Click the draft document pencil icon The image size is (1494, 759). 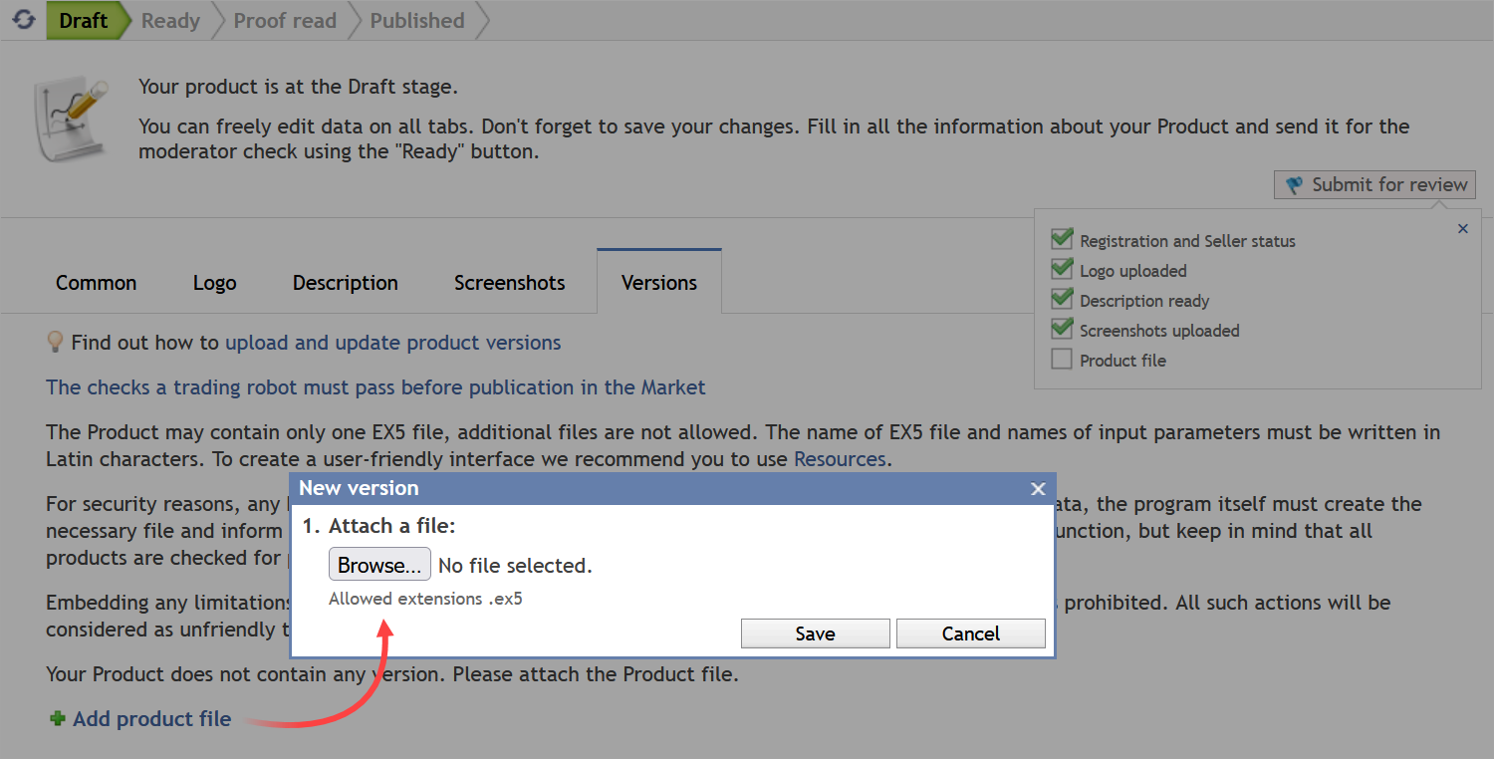(x=72, y=121)
